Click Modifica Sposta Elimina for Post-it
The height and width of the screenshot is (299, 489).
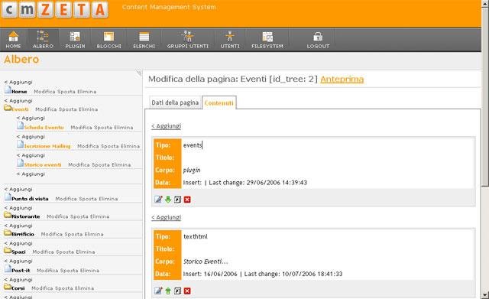(x=68, y=270)
